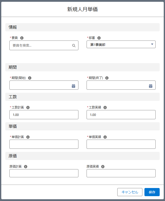Click the 保存 button
This screenshot has height=201, width=165.
(152, 192)
